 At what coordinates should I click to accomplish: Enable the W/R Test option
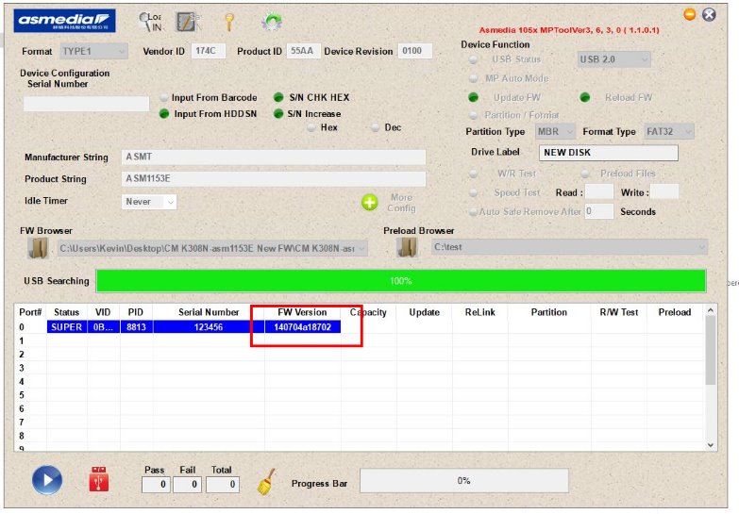tap(473, 174)
